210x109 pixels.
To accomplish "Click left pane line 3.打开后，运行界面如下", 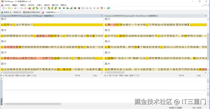I will [x=52, y=25].
